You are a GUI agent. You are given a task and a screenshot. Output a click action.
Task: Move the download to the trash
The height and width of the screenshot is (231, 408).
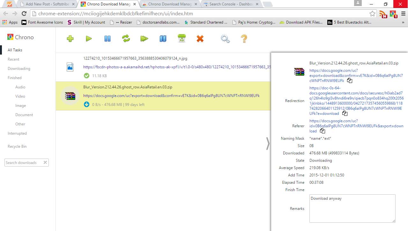pos(181,38)
